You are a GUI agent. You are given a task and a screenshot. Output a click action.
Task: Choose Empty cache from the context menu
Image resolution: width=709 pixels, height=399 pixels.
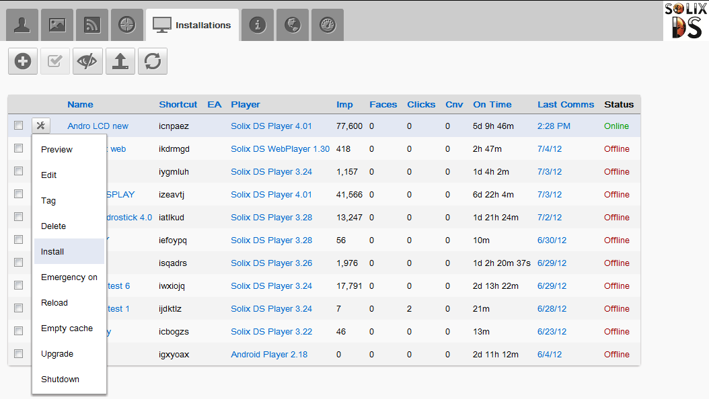pyautogui.click(x=69, y=328)
